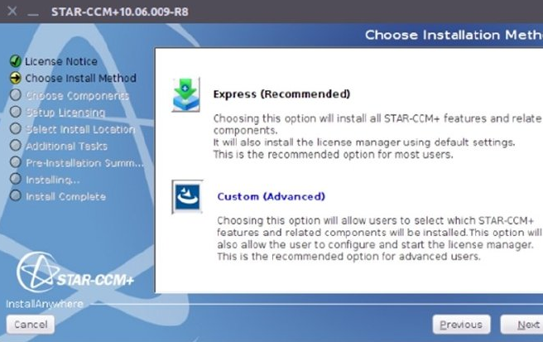Select the Express install download icon
This screenshot has width=543, height=342.
(x=186, y=94)
